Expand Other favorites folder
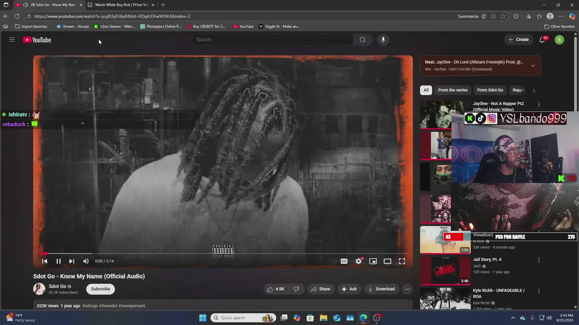 pyautogui.click(x=559, y=27)
